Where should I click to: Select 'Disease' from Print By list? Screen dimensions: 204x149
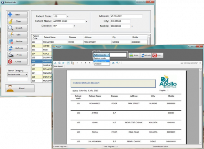102,64
